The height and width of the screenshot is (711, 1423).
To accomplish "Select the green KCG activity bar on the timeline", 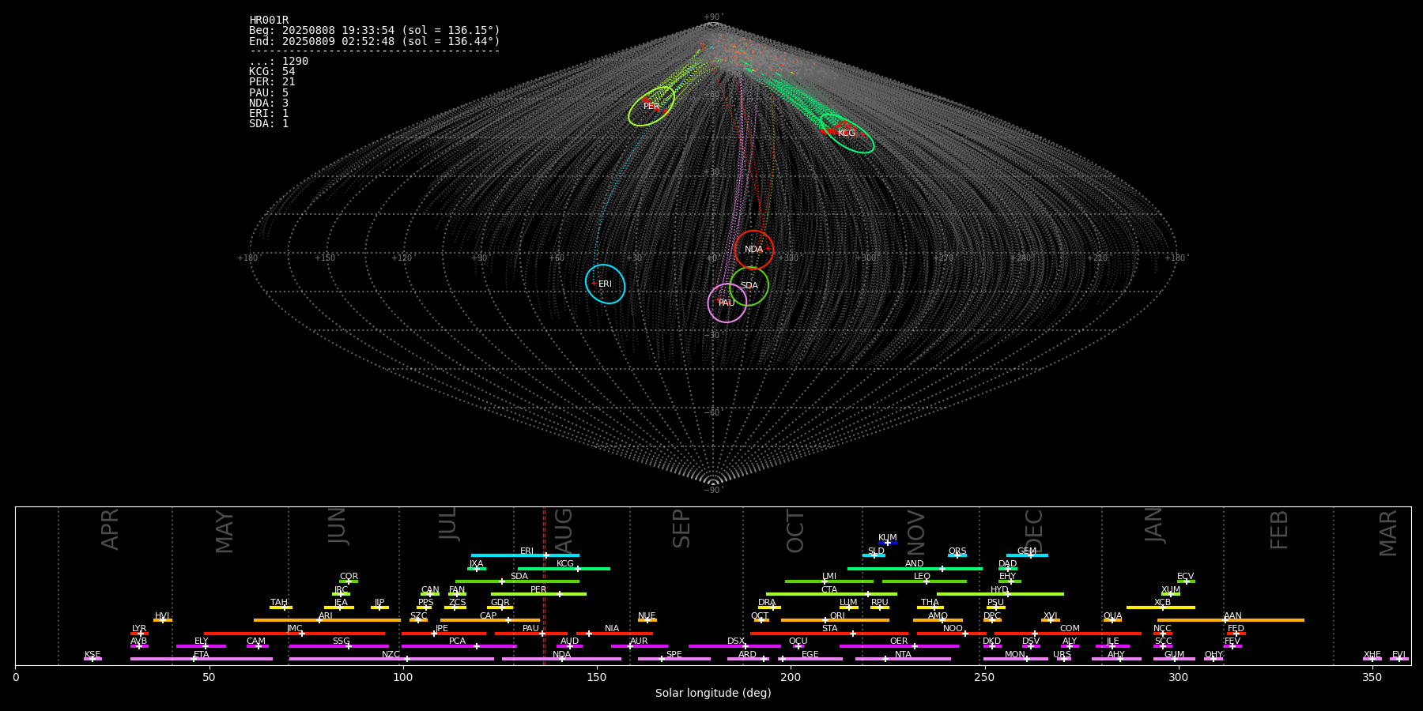I will pos(564,569).
